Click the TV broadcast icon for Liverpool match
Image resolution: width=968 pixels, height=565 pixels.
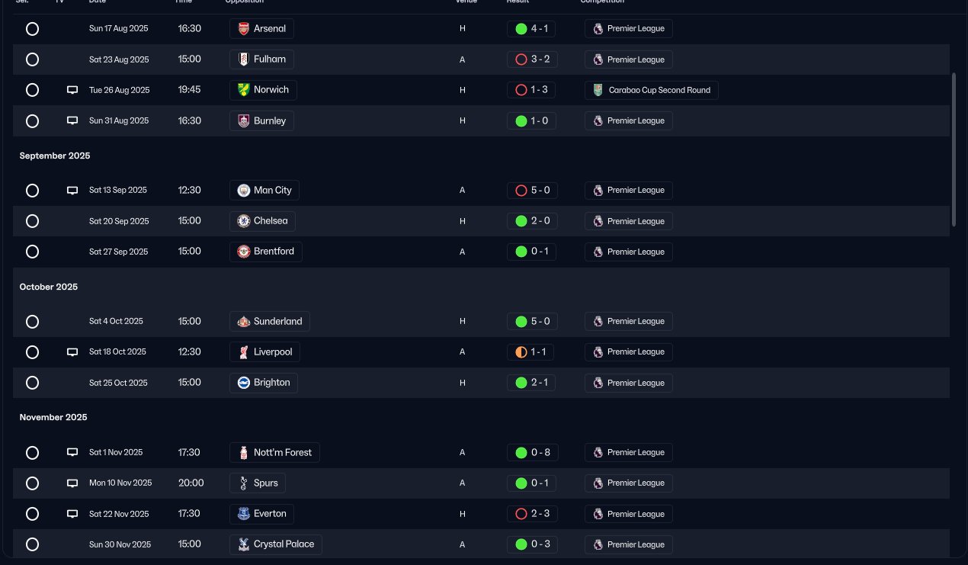[x=72, y=352]
